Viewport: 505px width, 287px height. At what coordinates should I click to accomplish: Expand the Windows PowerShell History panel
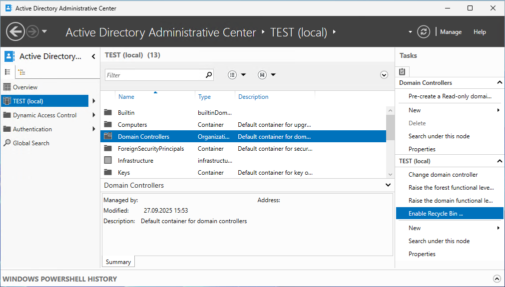(497, 279)
